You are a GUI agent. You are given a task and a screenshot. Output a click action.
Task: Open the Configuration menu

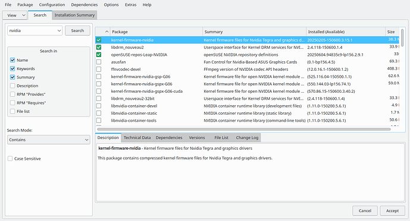pyautogui.click(x=52, y=5)
